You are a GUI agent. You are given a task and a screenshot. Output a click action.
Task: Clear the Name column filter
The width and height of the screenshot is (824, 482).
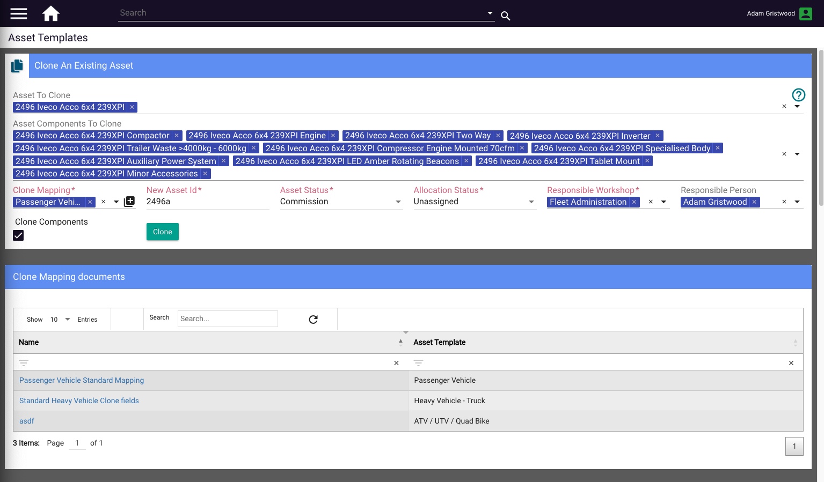tap(397, 363)
